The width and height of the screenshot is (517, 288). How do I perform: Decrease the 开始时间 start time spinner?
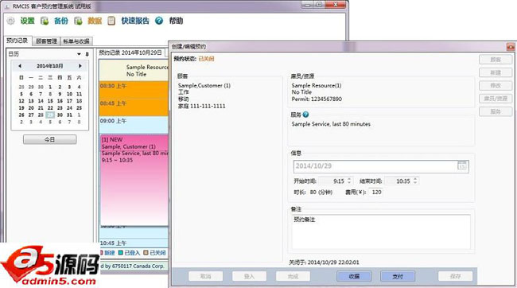[349, 183]
